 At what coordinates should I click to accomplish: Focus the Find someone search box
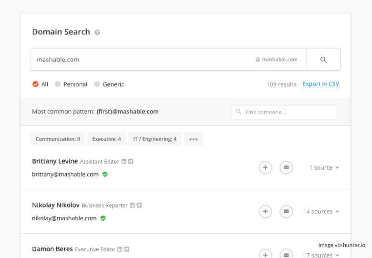(285, 112)
